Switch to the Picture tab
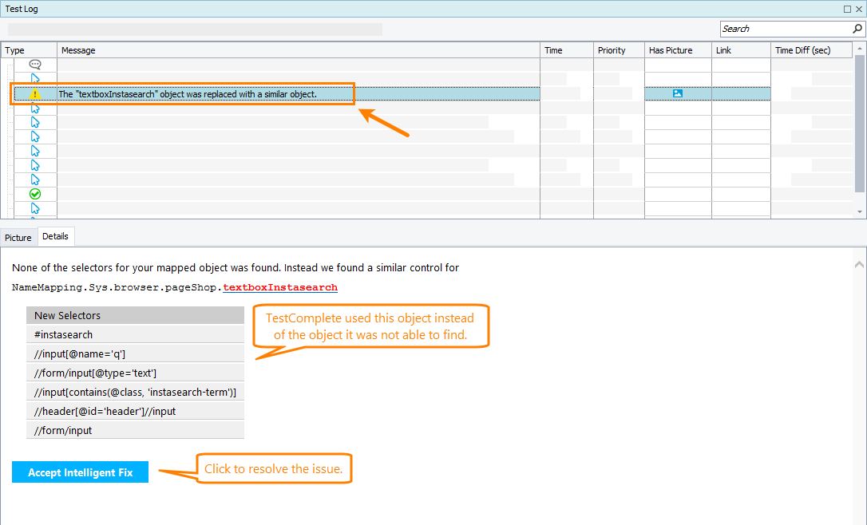Viewport: 867px width, 525px height. tap(18, 237)
